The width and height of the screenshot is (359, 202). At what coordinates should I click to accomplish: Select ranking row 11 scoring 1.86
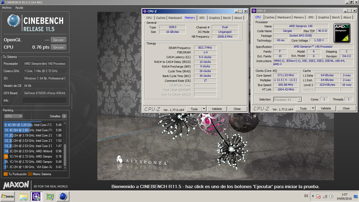(x=33, y=135)
